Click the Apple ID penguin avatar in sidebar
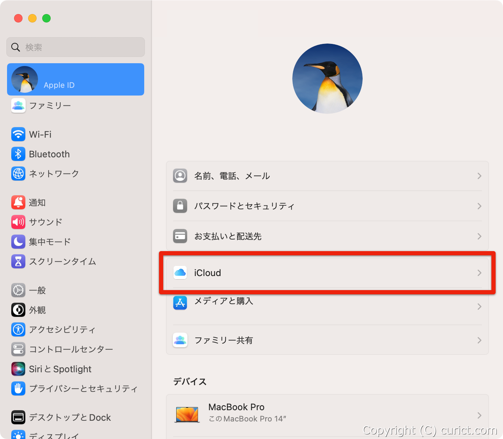503x439 pixels. coord(25,79)
